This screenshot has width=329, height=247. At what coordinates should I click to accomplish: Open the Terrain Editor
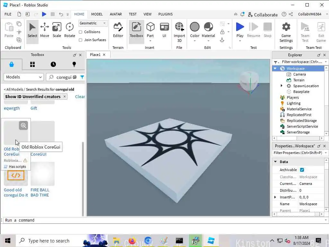pos(118,31)
